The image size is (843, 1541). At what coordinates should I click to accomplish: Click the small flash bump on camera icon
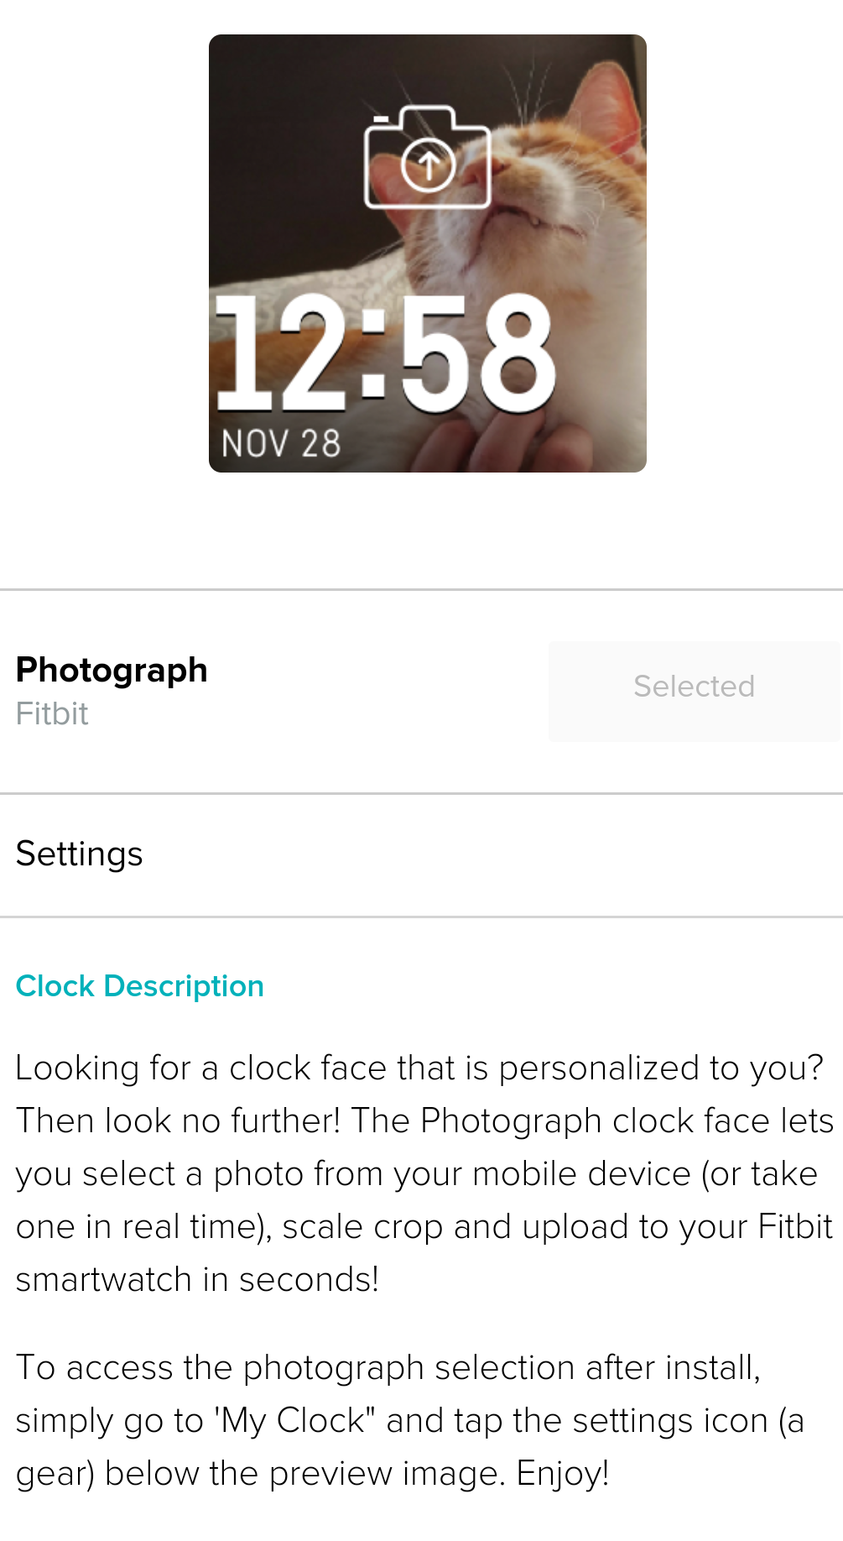pos(381,120)
